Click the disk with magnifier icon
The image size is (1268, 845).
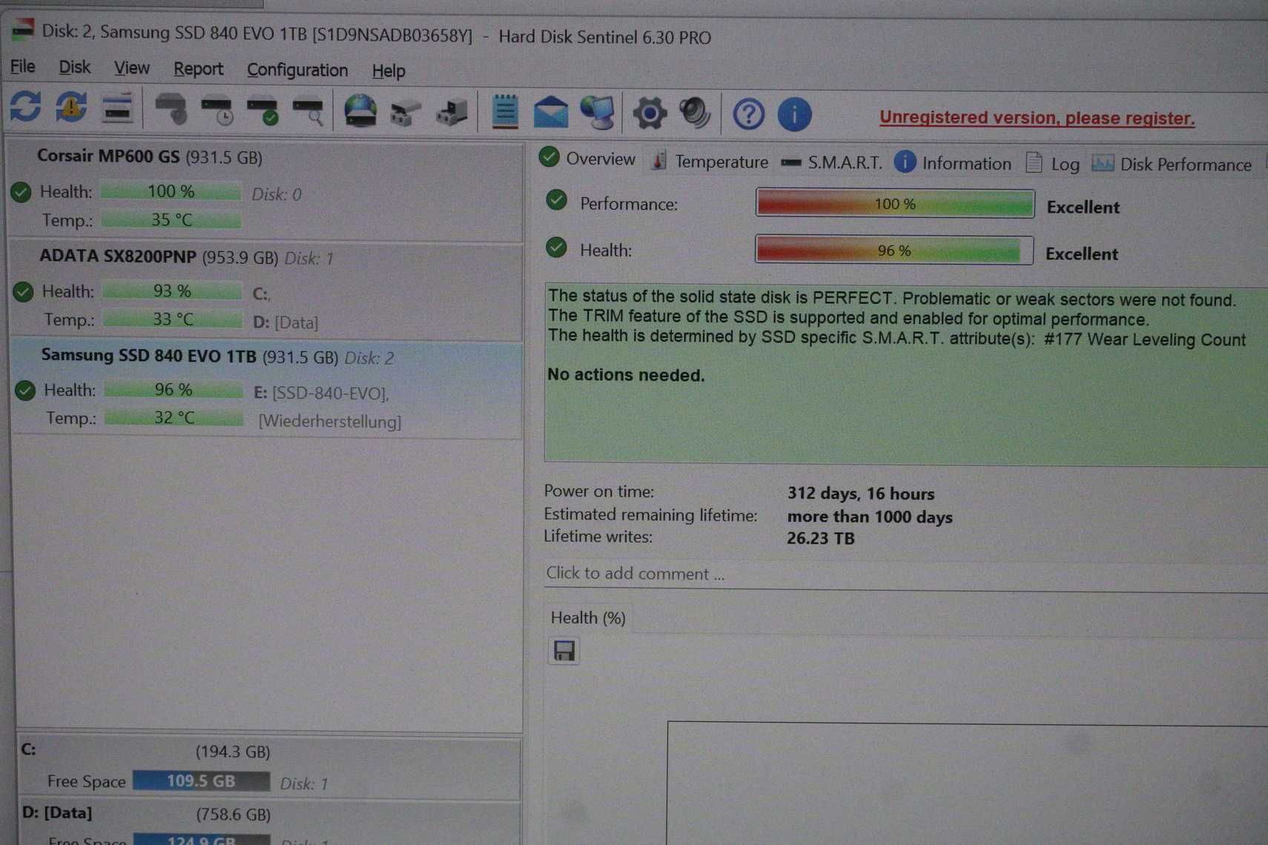point(308,111)
